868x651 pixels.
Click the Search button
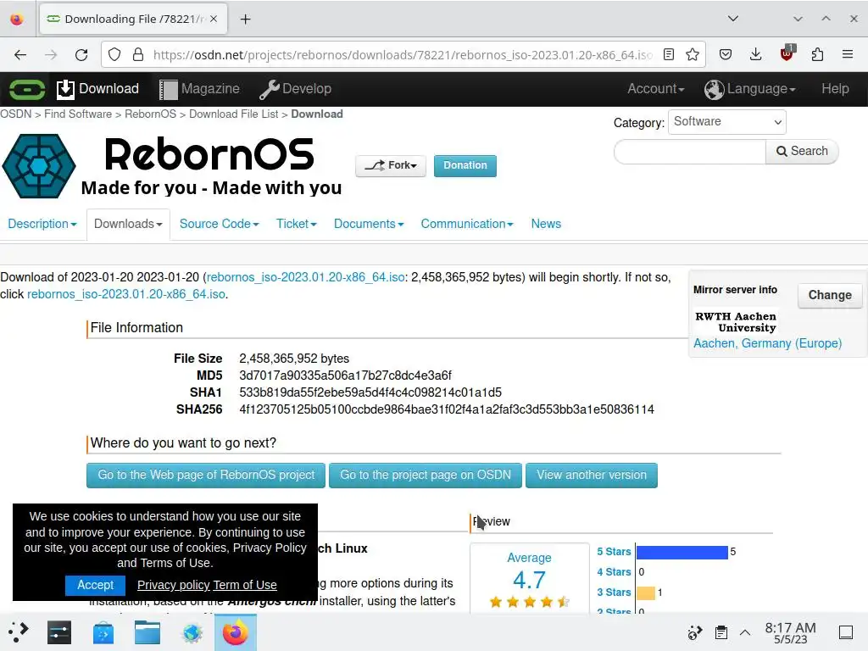(x=802, y=152)
